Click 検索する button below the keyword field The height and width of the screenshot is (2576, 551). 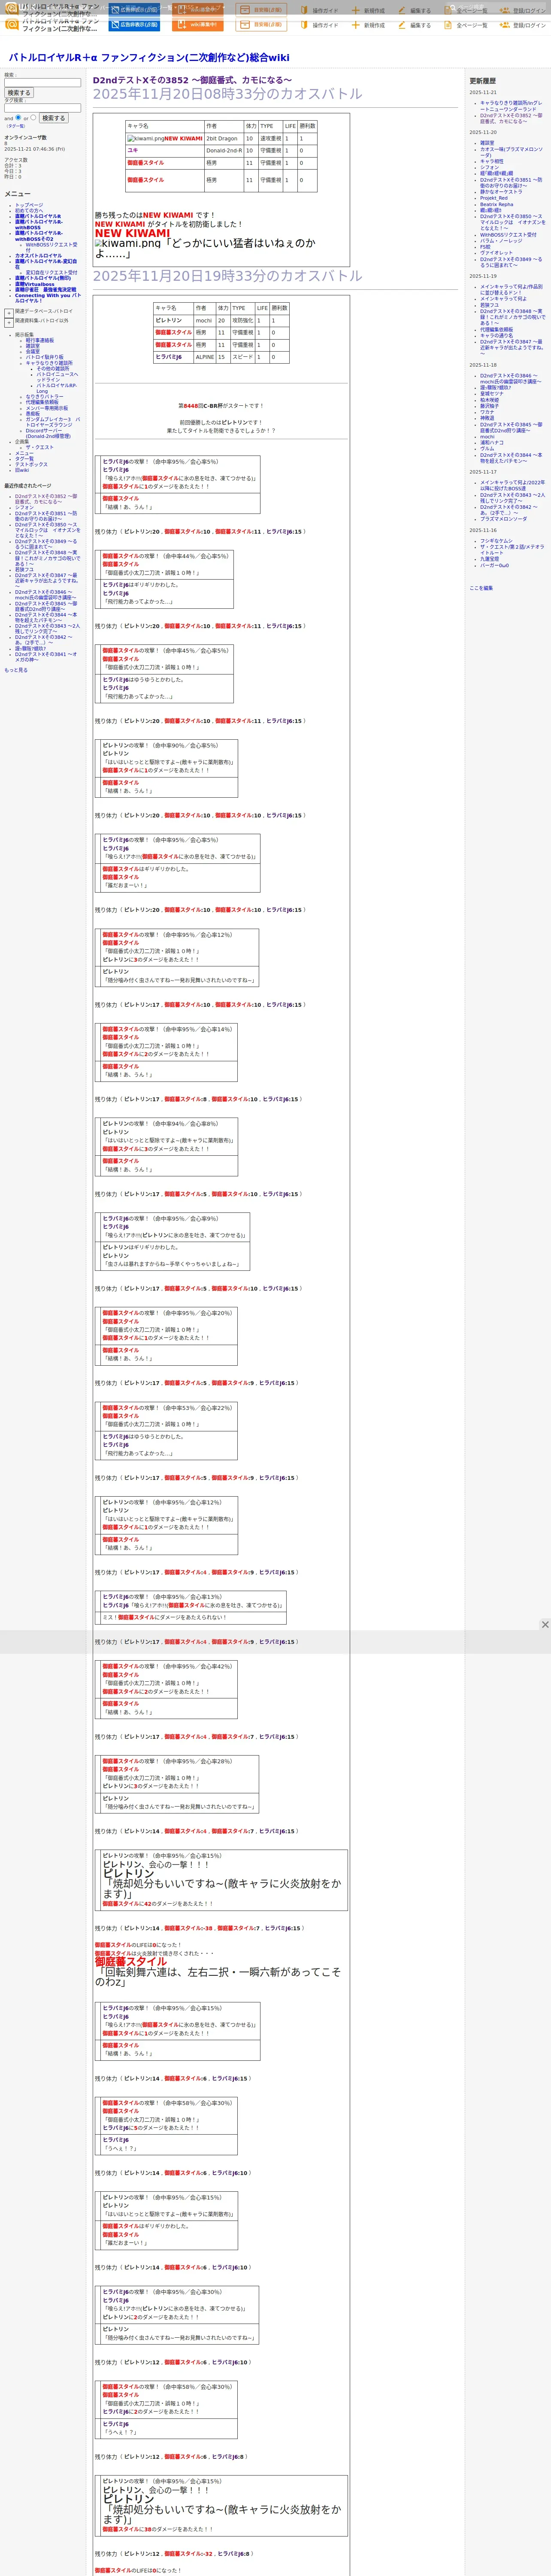(19, 93)
